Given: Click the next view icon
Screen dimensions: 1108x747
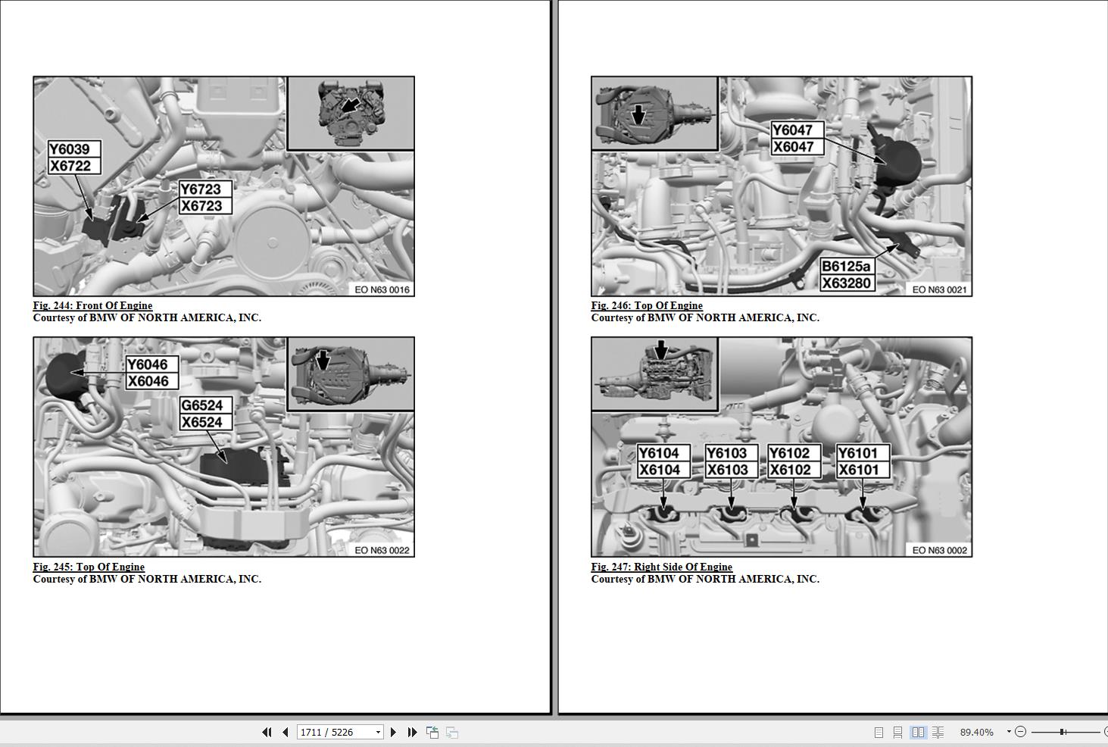Looking at the screenshot, I should click(452, 732).
